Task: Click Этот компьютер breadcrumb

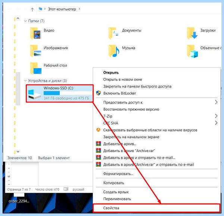Action: click(62, 9)
